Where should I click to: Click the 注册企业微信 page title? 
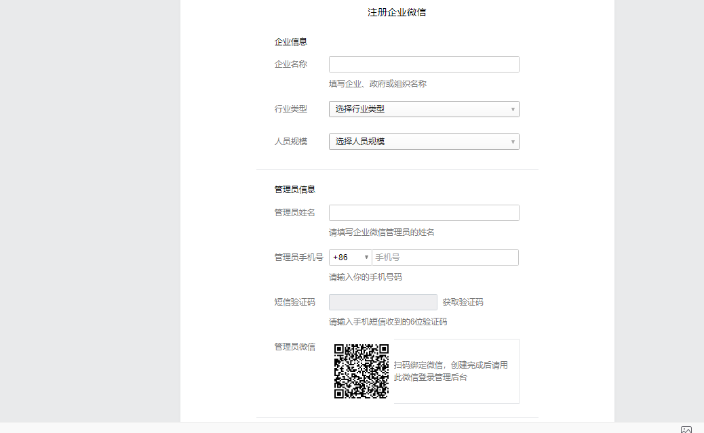(x=398, y=12)
